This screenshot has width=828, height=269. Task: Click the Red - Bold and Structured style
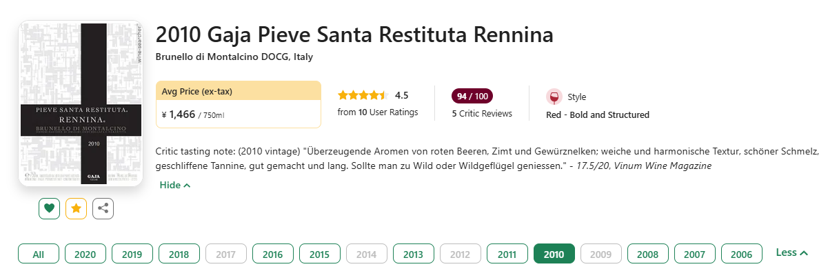click(x=598, y=115)
